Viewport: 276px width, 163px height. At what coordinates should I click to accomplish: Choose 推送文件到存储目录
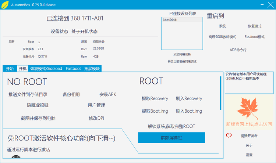tap(28, 95)
